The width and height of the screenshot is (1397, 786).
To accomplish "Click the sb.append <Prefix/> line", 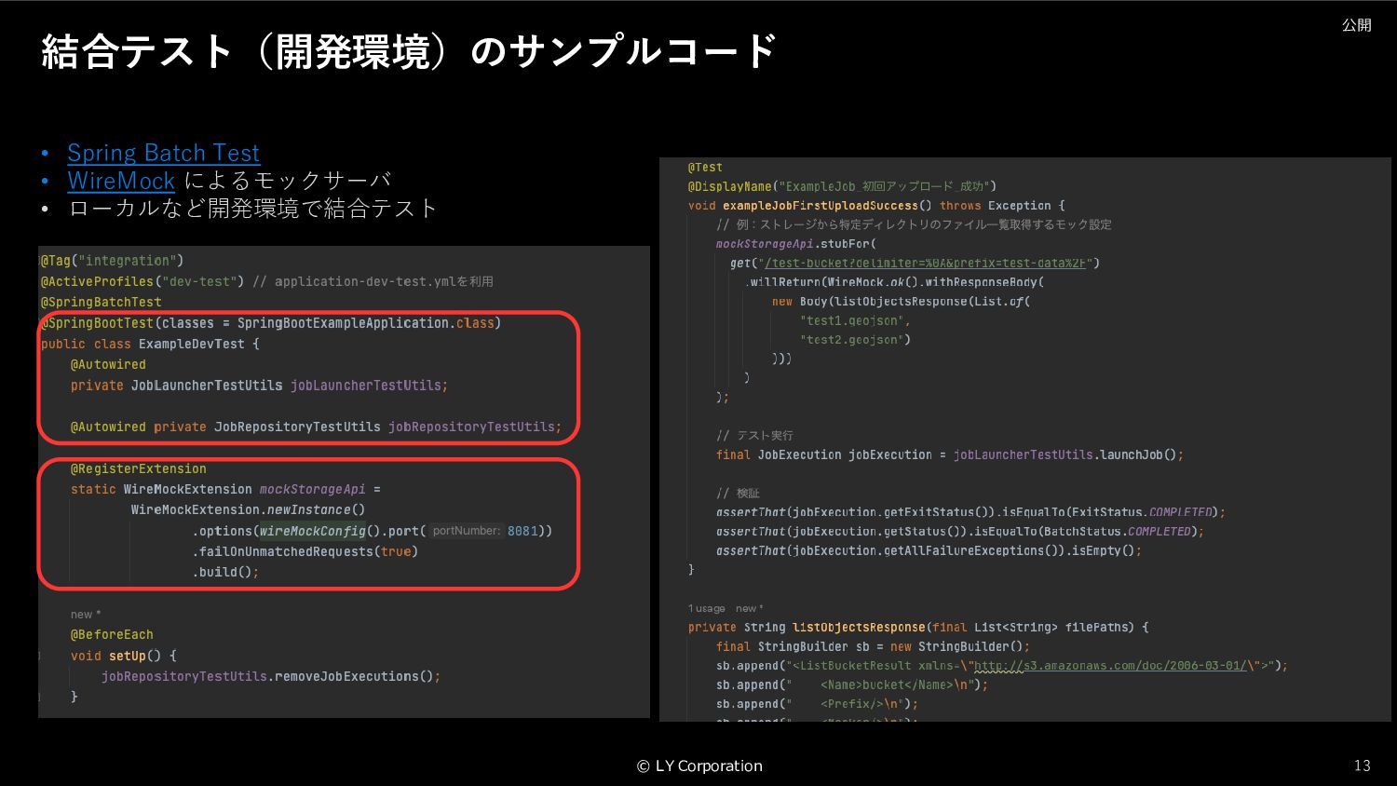I will tap(817, 704).
